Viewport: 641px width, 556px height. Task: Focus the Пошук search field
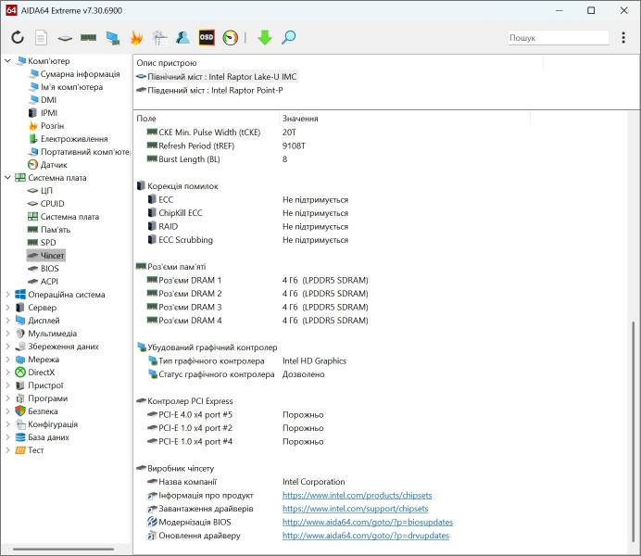558,38
